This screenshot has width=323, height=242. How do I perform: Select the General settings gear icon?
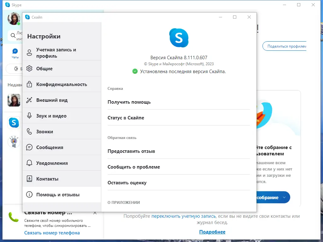click(29, 68)
